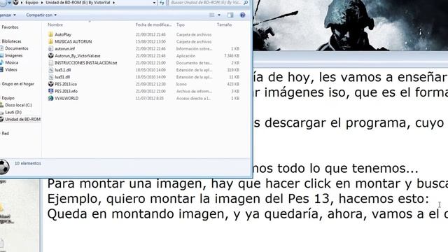Expand the arrow after Unidad de BD-ROM breadcrumb
Viewport: 448px width, 252px height.
point(113,3)
